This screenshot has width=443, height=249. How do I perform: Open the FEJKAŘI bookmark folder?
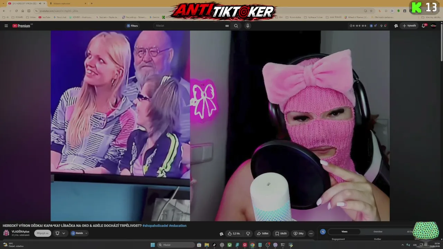17,17
